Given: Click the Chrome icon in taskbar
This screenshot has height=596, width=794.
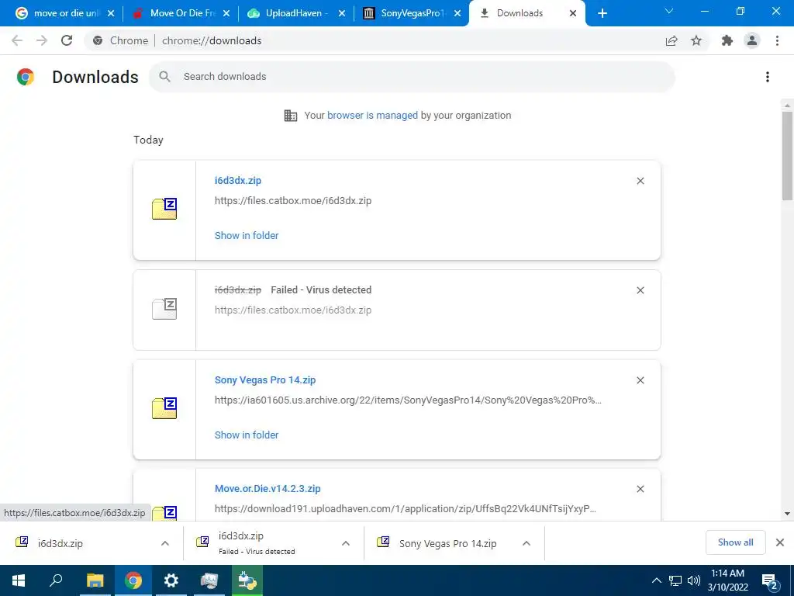Looking at the screenshot, I should click(x=133, y=580).
